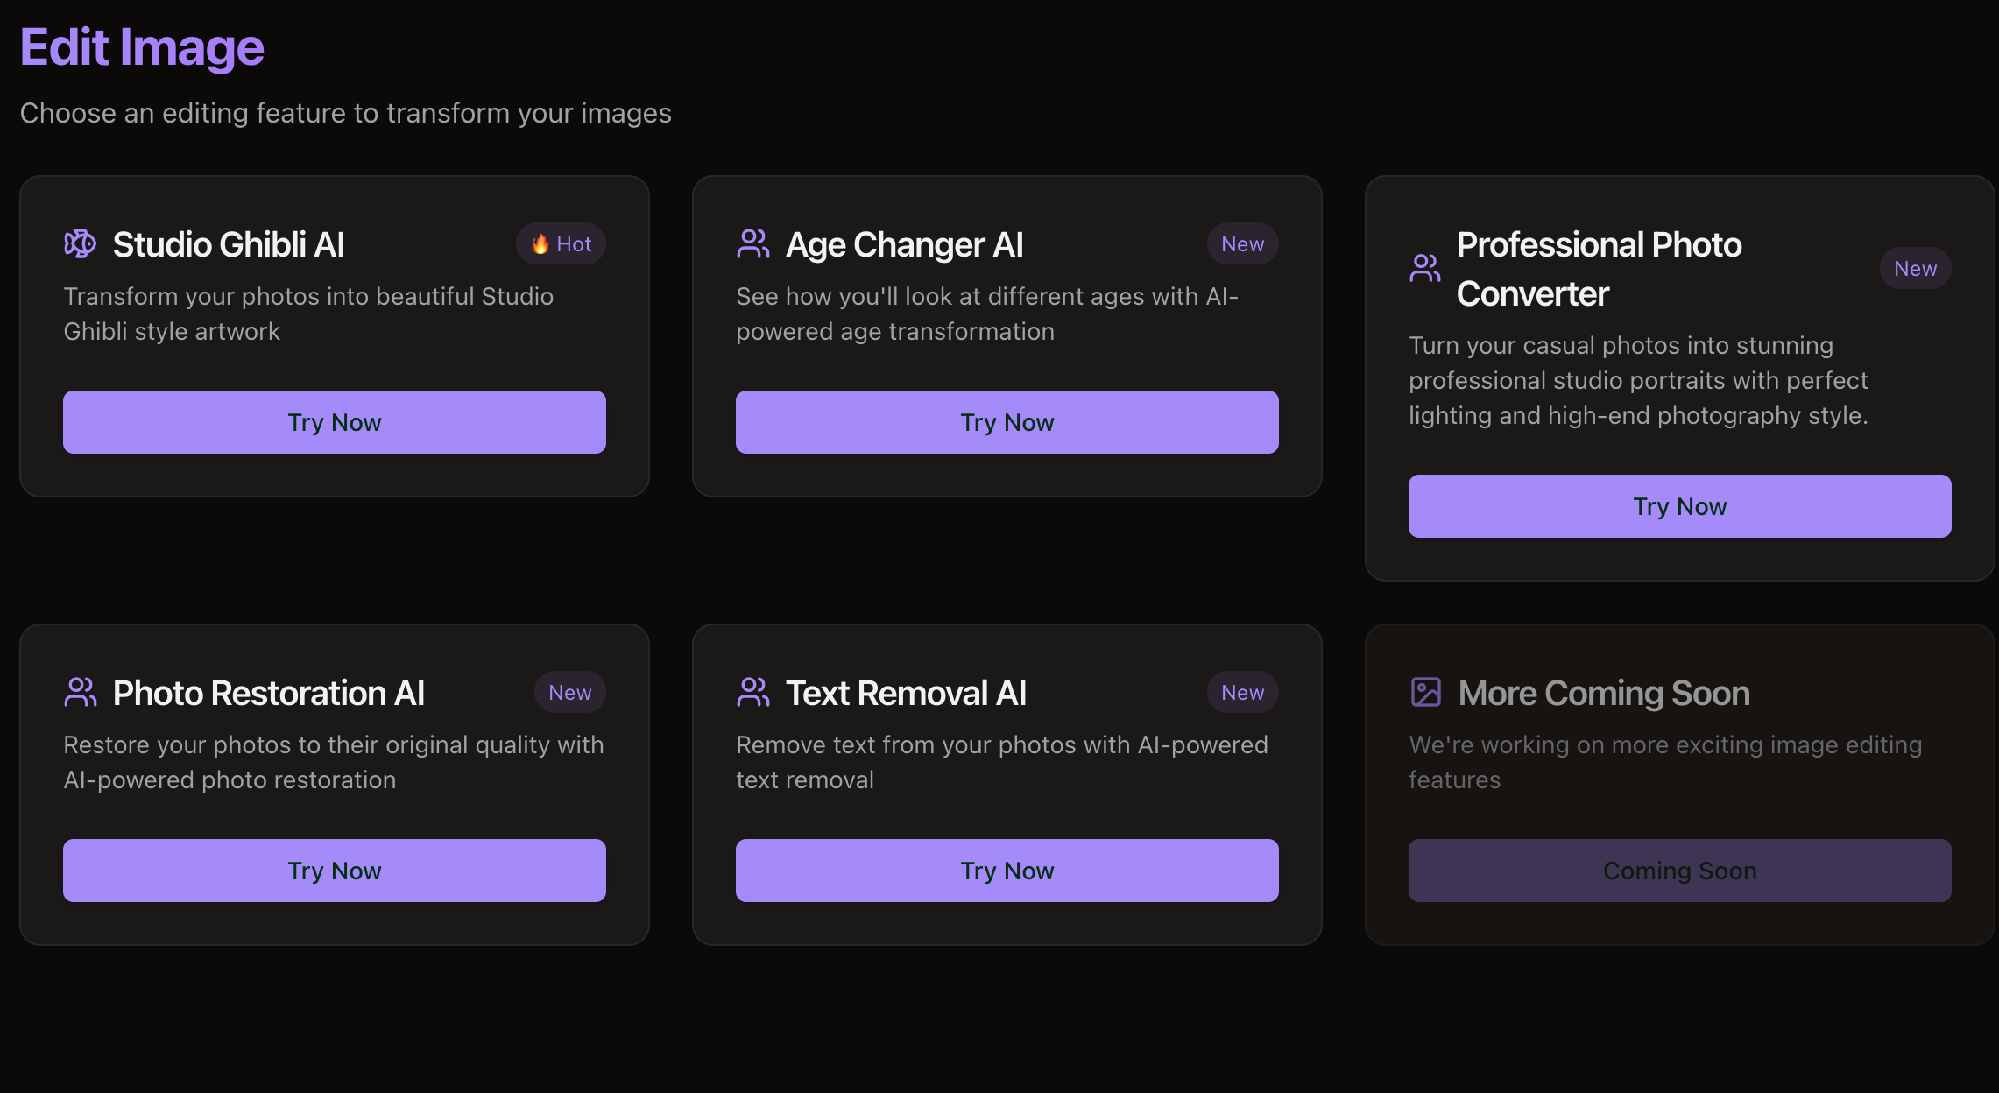Viewport: 1999px width, 1093px height.
Task: Click the New badge on Text Removal AI
Action: (x=1243, y=693)
